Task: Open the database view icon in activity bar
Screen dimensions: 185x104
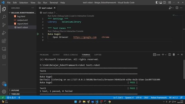Action: point(4,57)
